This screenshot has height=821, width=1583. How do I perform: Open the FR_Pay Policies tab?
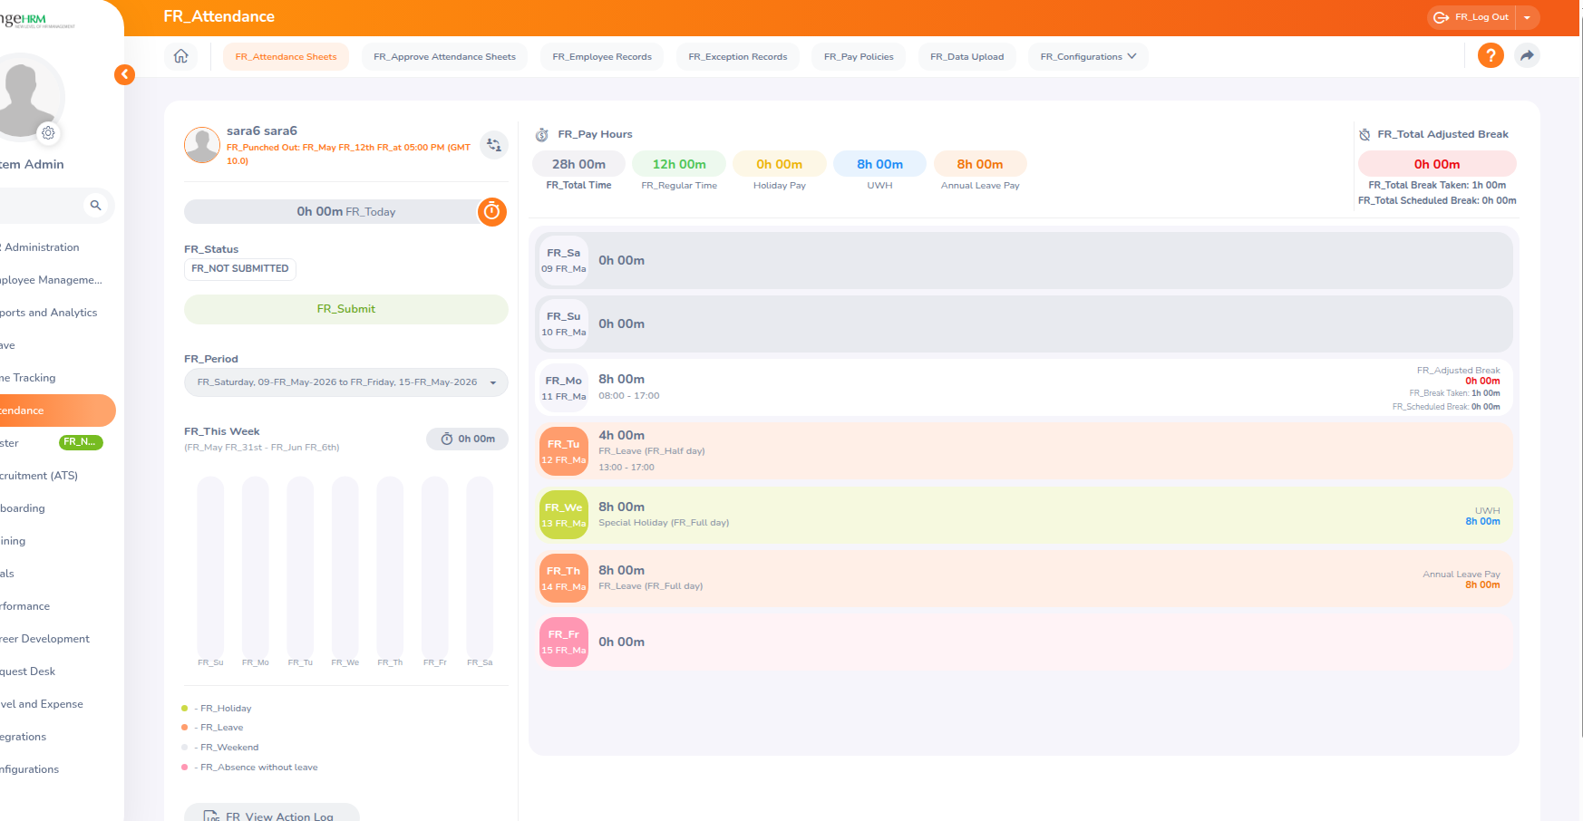pos(859,56)
